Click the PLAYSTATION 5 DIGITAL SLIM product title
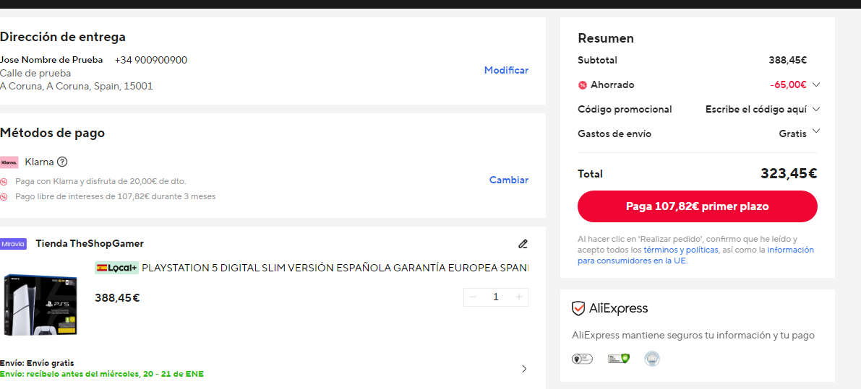Screen dimensions: 861x389 click(335, 268)
